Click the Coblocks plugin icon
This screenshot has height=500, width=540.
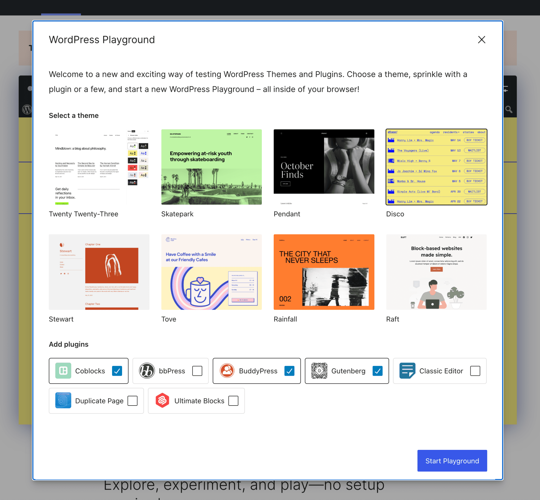point(63,370)
